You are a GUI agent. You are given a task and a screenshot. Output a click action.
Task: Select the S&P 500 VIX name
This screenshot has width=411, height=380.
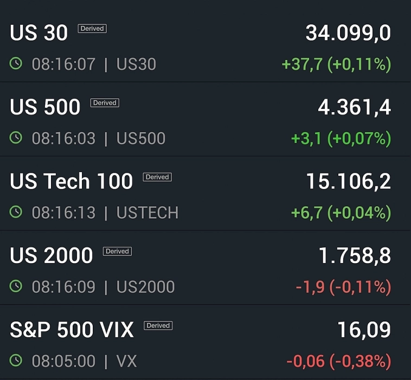[x=72, y=330]
